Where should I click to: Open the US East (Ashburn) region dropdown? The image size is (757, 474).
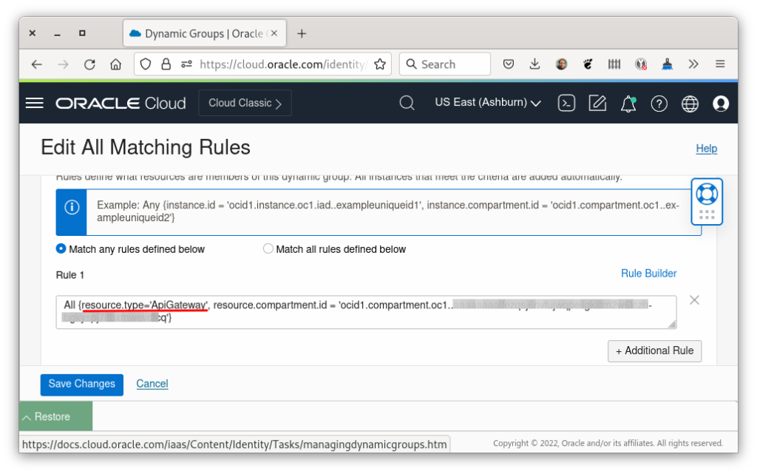point(487,103)
